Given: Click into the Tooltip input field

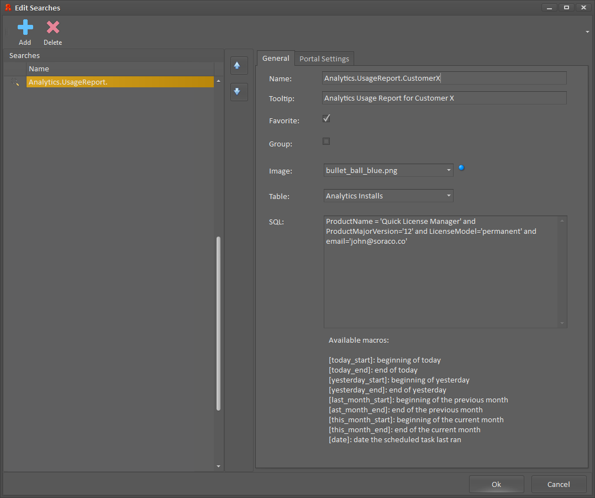Looking at the screenshot, I should coord(444,98).
